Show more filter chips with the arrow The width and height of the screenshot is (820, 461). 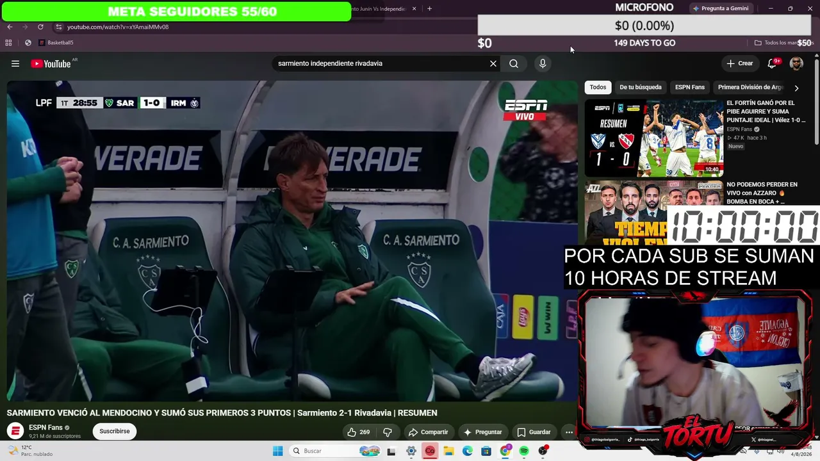[796, 88]
